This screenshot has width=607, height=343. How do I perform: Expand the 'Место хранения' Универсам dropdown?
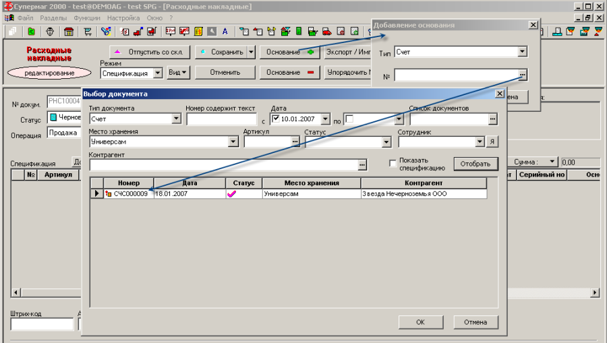pos(233,142)
